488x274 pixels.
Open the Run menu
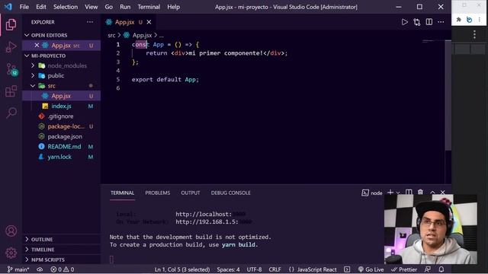click(125, 7)
